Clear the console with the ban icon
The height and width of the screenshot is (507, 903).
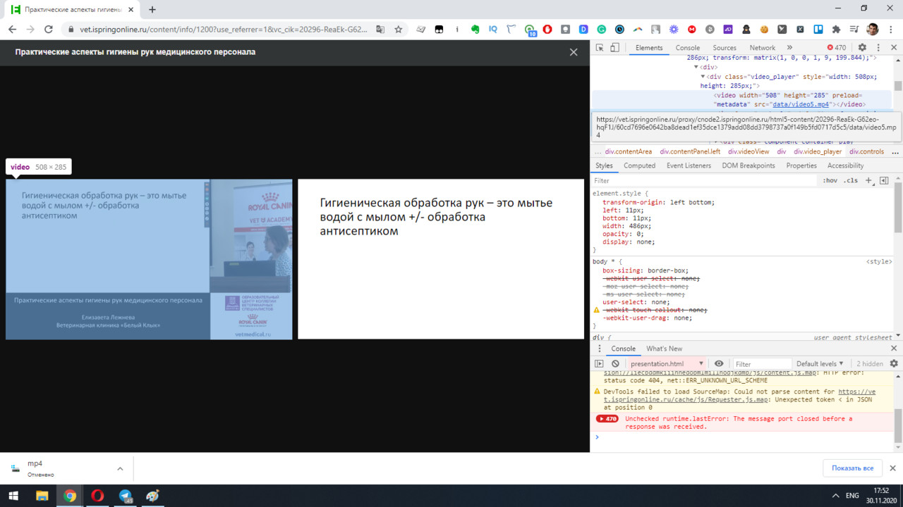click(615, 364)
